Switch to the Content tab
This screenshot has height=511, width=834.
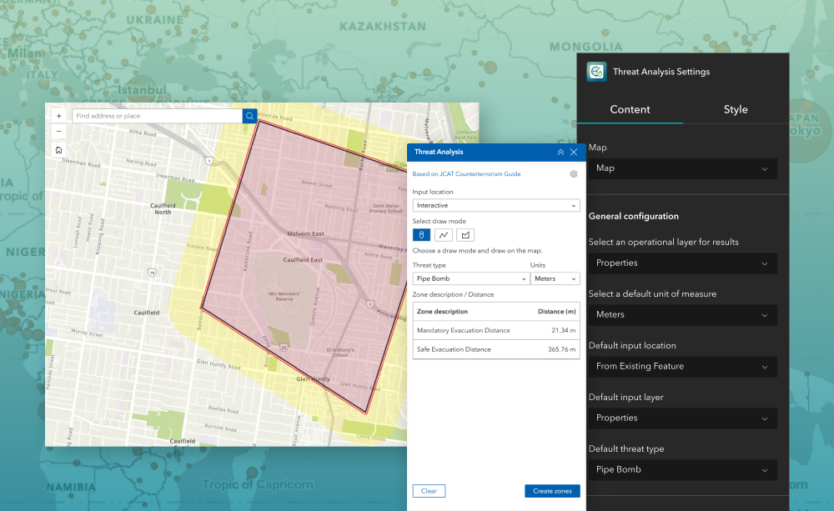[630, 109]
